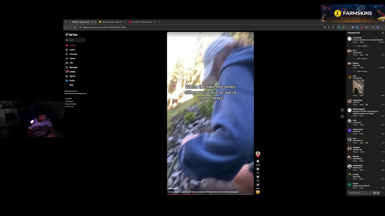Open the LIVE section

click(x=69, y=63)
